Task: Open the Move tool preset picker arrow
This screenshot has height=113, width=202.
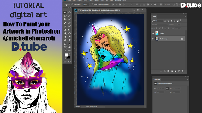Action: (69, 5)
